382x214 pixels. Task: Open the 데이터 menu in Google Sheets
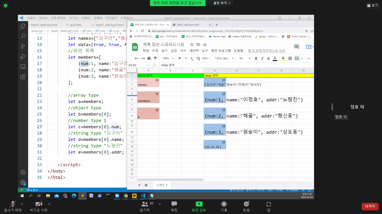[x=194, y=51]
